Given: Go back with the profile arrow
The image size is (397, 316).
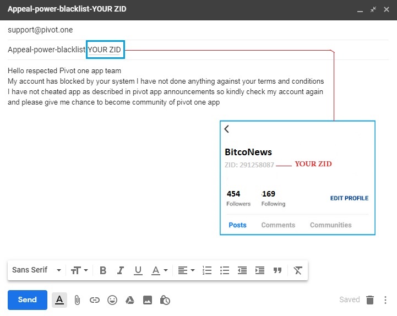Looking at the screenshot, I should pos(227,129).
